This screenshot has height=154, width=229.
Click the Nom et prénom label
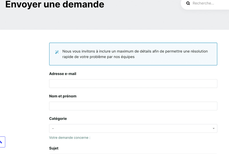click(63, 96)
